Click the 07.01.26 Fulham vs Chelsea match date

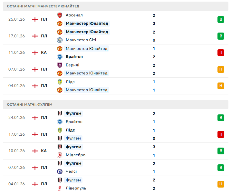[x=17, y=168]
